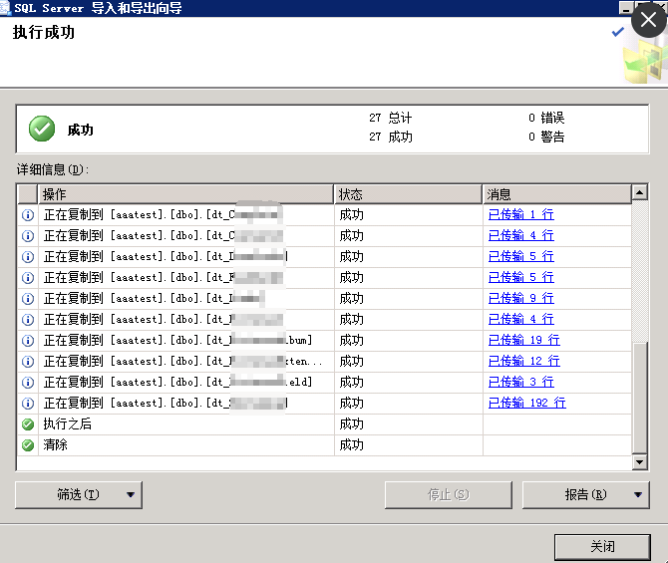Expand the 报告 dropdown arrow
Viewport: 668px width, 563px height.
(638, 494)
